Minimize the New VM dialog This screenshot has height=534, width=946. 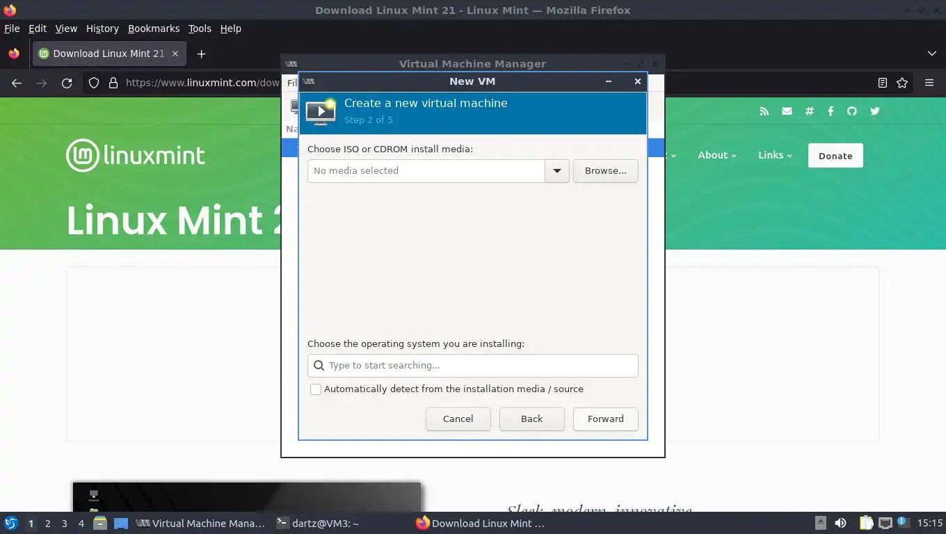tap(609, 81)
